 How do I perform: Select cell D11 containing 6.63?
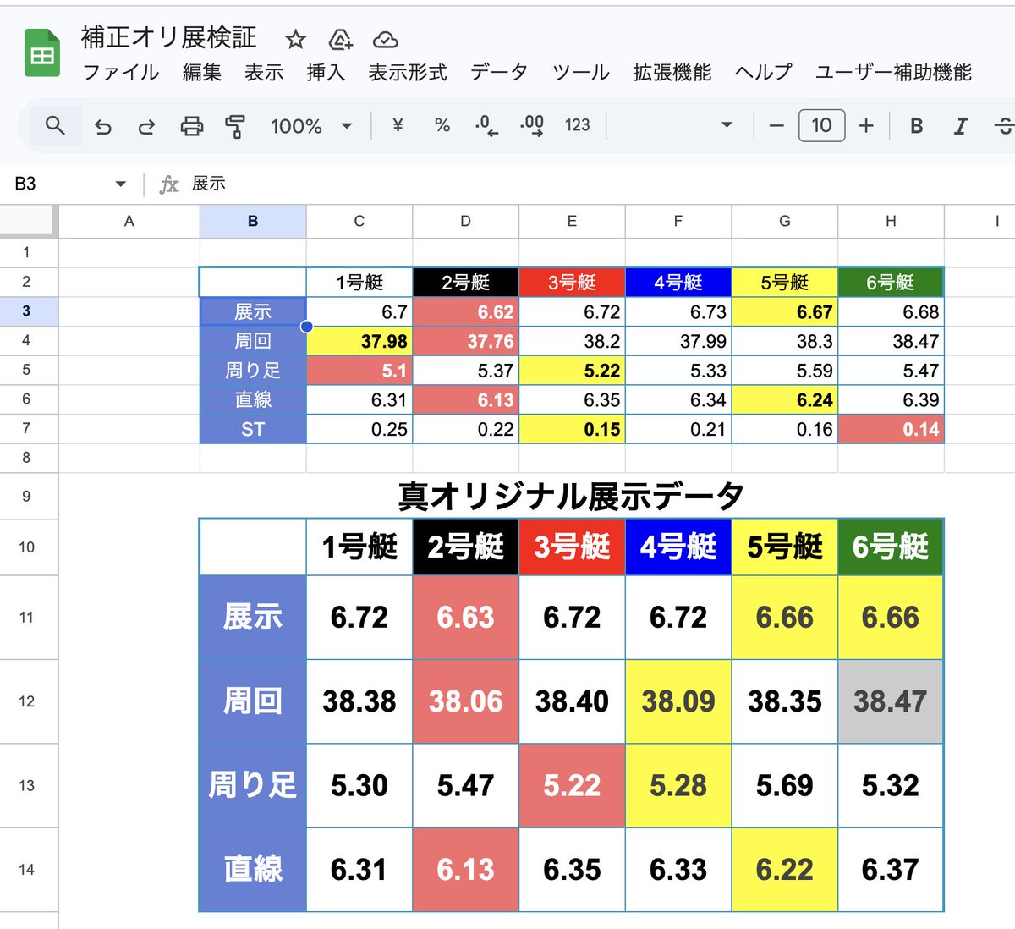click(465, 617)
